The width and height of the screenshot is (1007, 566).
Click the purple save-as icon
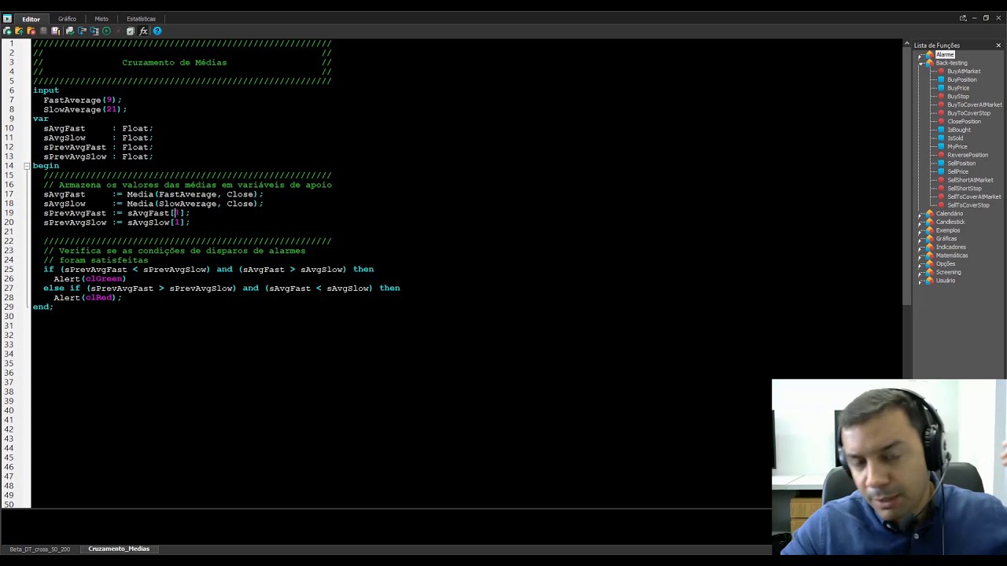(55, 31)
